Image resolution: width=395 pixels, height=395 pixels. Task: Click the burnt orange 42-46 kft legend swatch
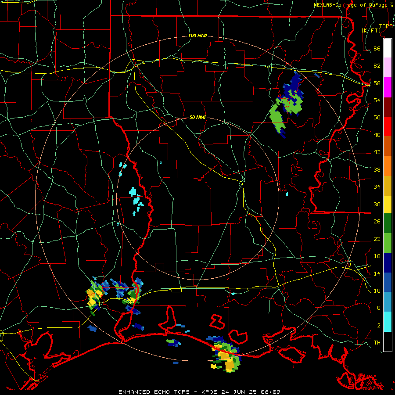388,146
